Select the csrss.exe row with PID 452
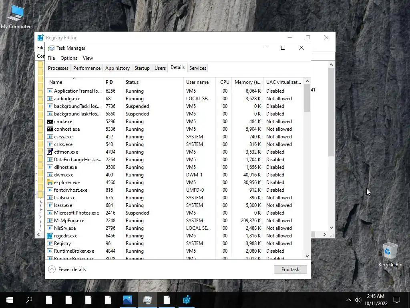The height and width of the screenshot is (308, 410). tap(175, 137)
